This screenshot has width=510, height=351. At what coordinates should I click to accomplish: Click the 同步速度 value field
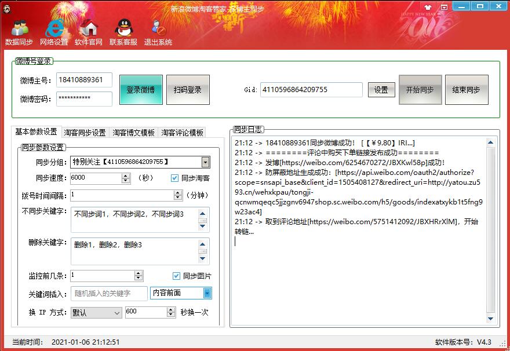(96, 178)
